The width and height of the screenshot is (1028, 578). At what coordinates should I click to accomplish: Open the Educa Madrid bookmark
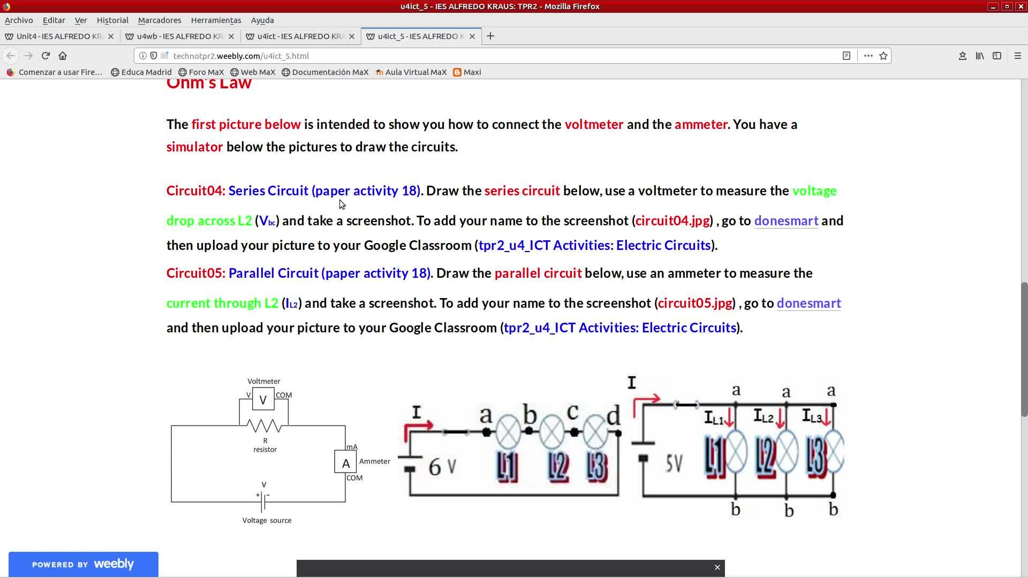pos(141,72)
